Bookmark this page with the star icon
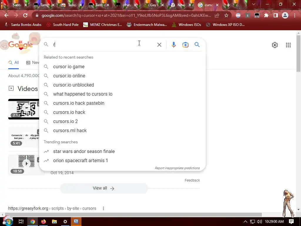Image resolution: width=301 pixels, height=226 pixels. 226,15
